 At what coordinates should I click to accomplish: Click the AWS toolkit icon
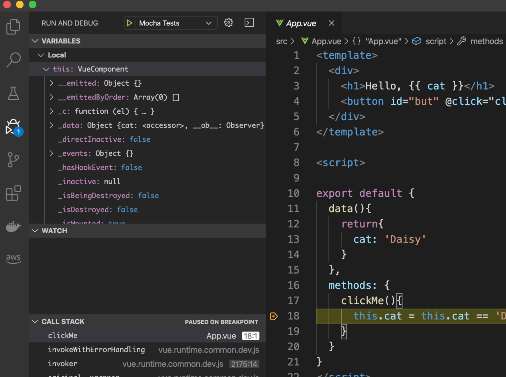coord(13,259)
